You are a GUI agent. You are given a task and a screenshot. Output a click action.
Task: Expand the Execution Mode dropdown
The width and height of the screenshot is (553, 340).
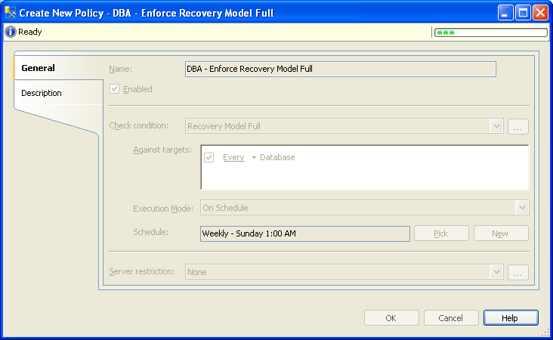(x=522, y=208)
